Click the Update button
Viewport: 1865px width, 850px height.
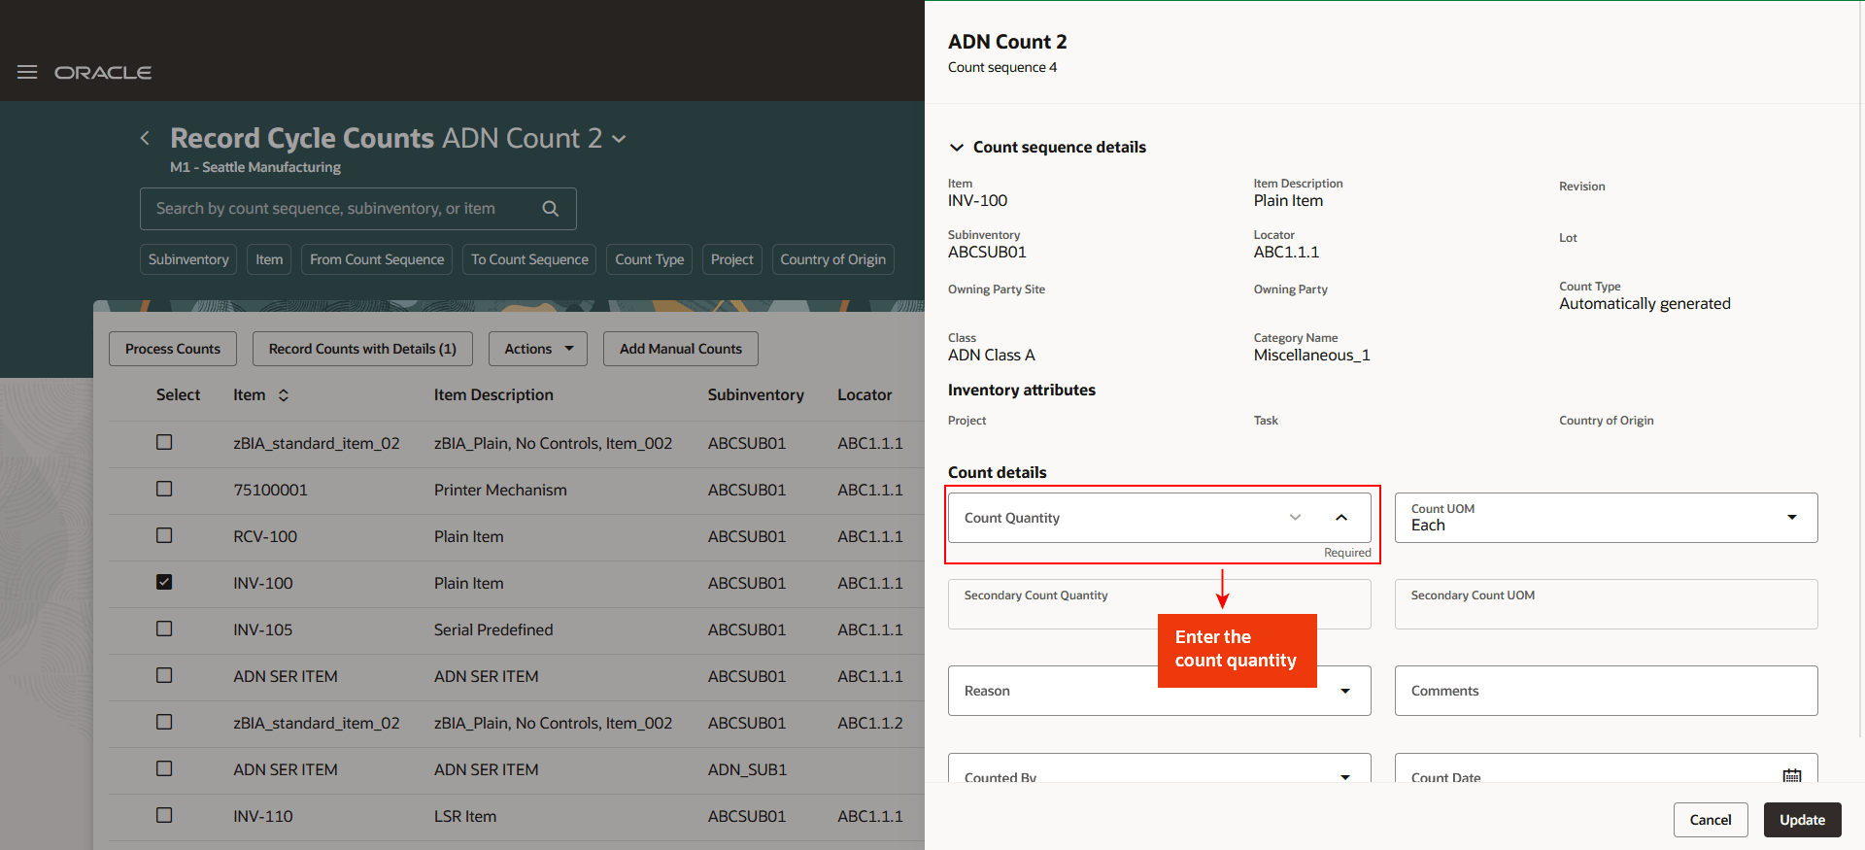click(1802, 820)
